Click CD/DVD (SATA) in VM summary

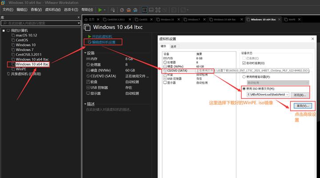pyautogui.click(x=101, y=76)
